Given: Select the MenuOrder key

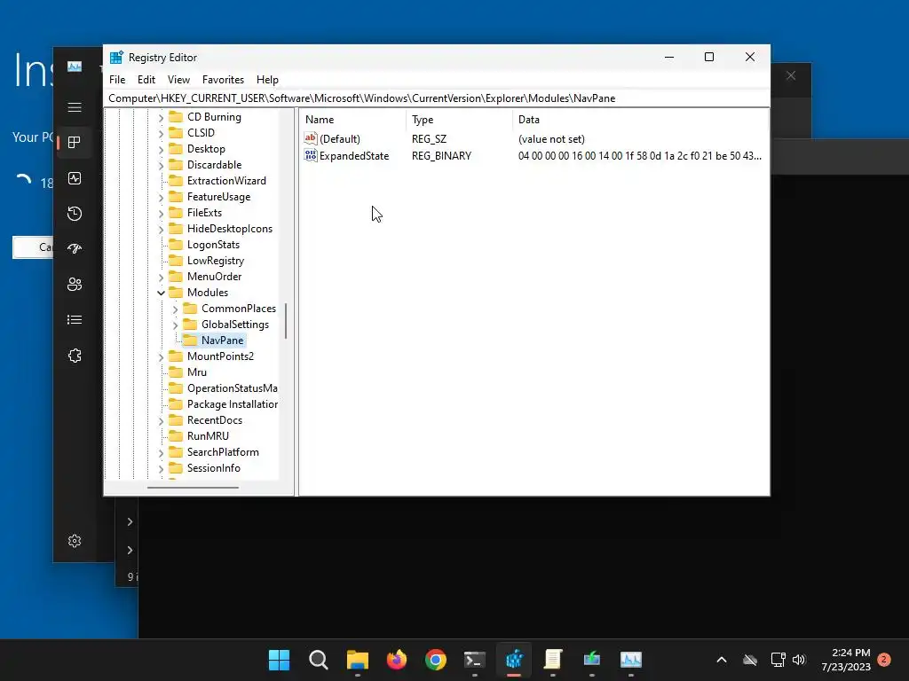Looking at the screenshot, I should tap(214, 277).
